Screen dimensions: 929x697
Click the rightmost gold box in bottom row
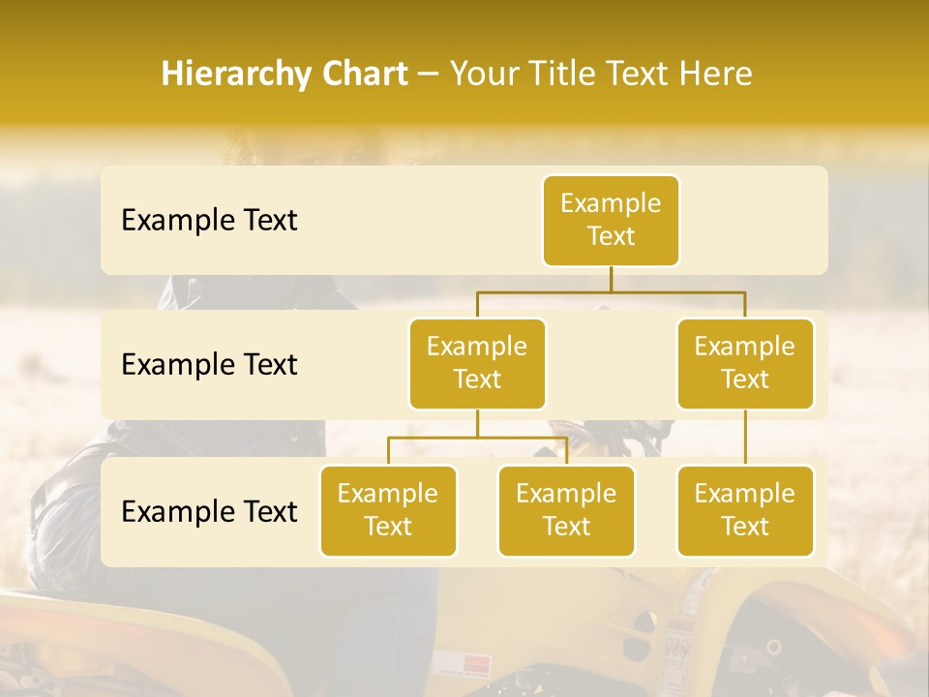coord(745,511)
